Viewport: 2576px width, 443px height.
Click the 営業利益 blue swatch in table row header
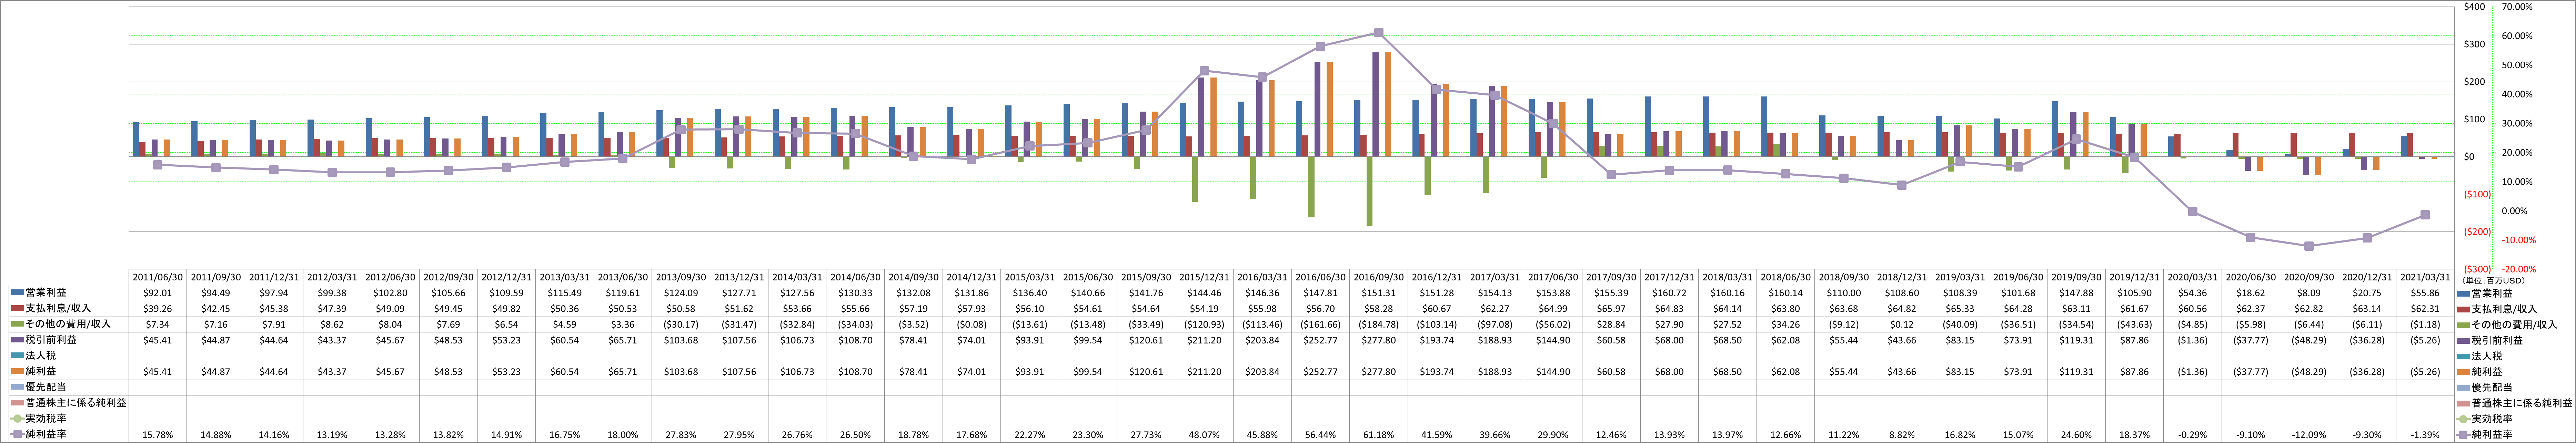17,293
